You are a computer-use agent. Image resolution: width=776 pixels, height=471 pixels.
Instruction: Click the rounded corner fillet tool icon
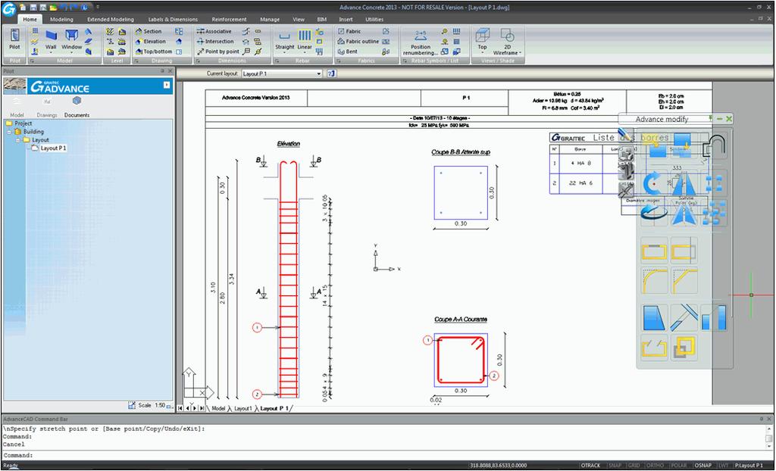pos(654,280)
